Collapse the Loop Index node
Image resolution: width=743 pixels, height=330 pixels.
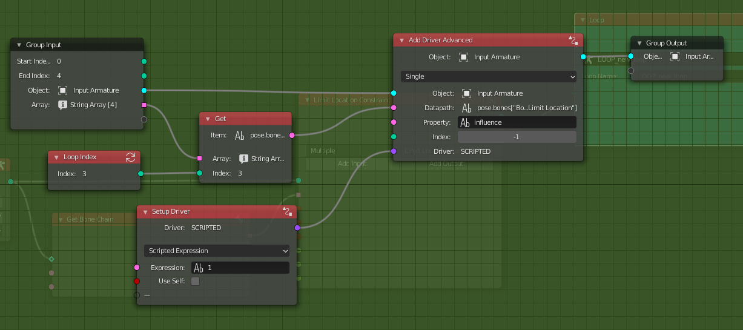[x=56, y=157]
